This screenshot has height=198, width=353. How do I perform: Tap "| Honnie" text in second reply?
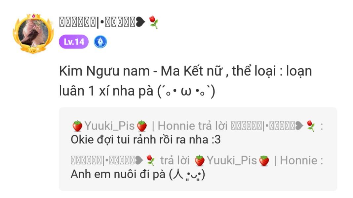pyautogui.click(x=296, y=160)
